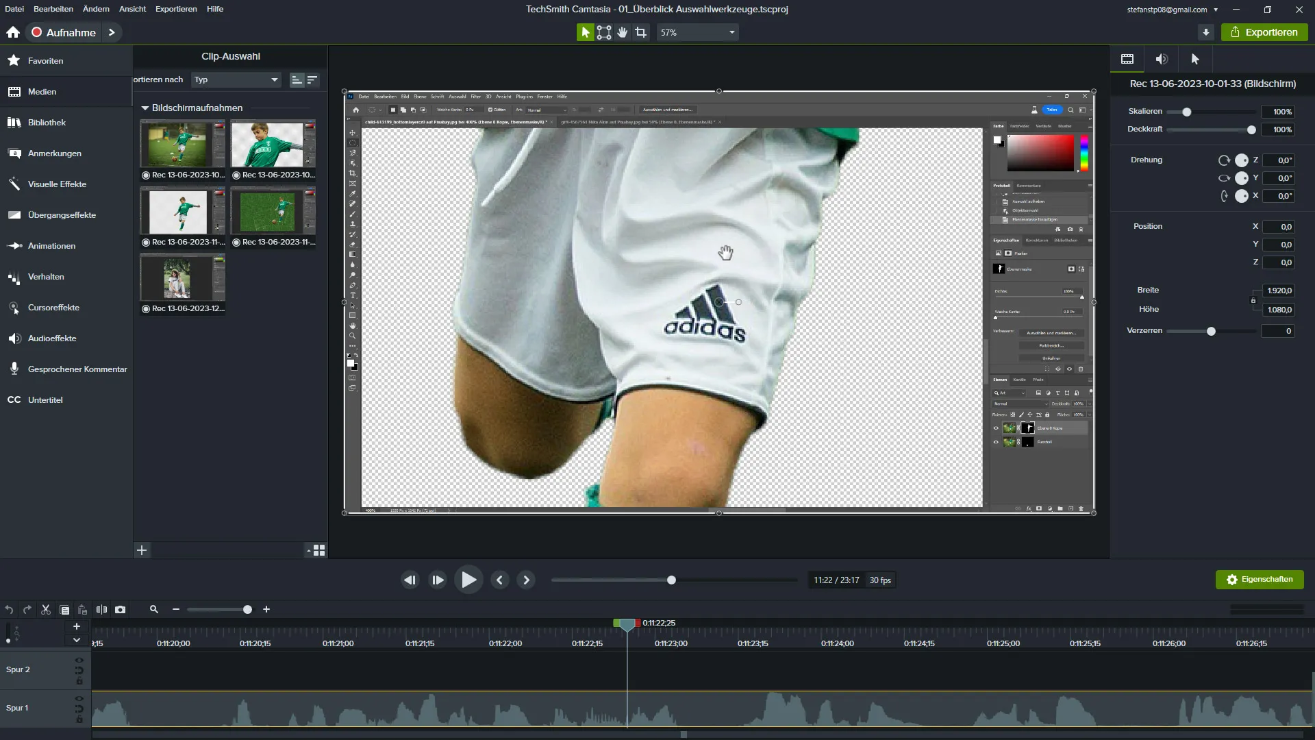Viewport: 1315px width, 740px height.
Task: Toggle magnetic track on Spur 1
Action: pos(79,709)
